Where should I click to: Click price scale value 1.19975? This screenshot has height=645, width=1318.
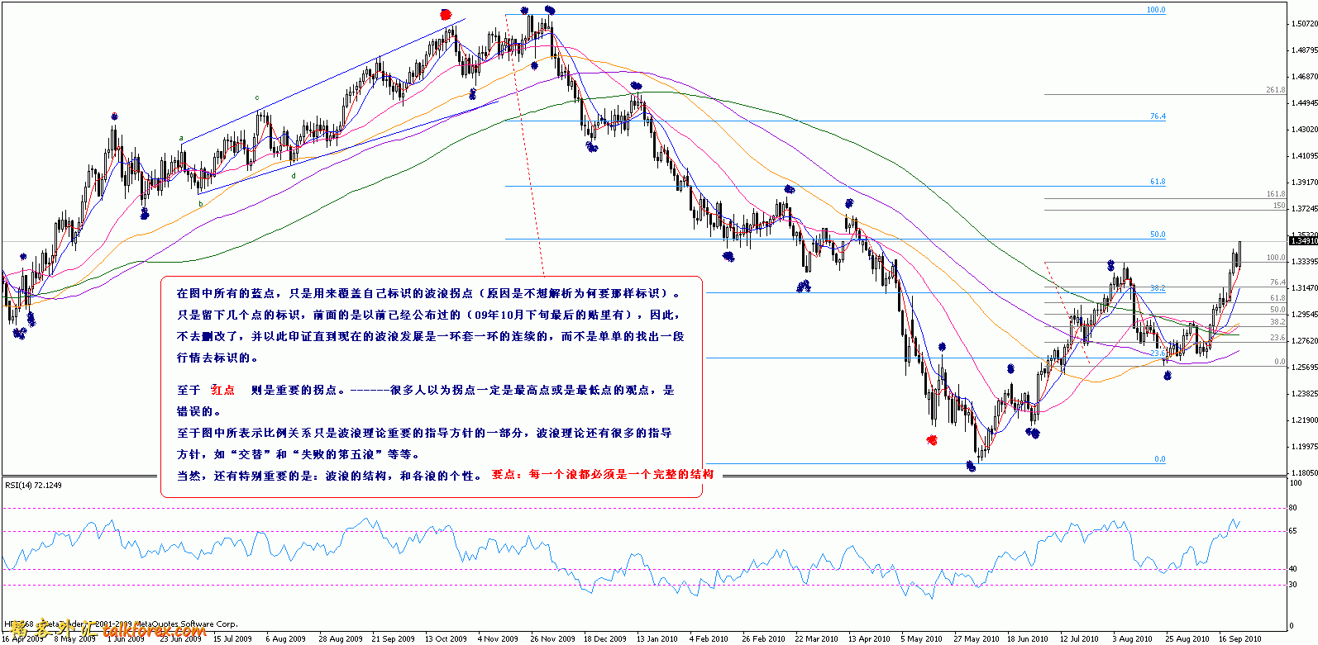click(x=1304, y=447)
